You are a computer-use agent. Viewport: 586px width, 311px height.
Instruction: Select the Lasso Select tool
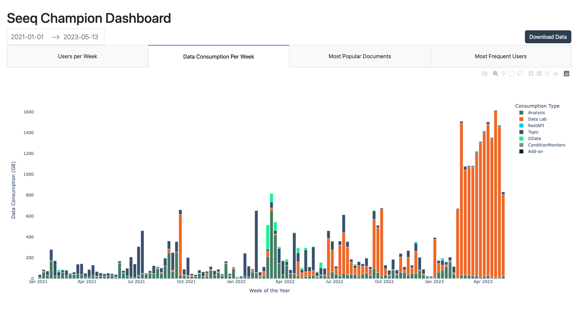tap(520, 74)
